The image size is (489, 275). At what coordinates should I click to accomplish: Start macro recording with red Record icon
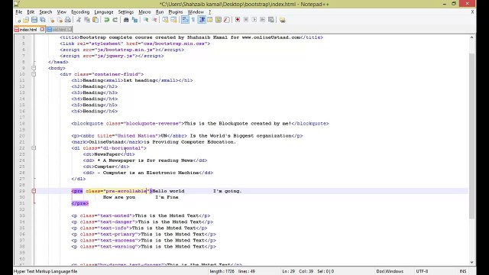point(238,20)
